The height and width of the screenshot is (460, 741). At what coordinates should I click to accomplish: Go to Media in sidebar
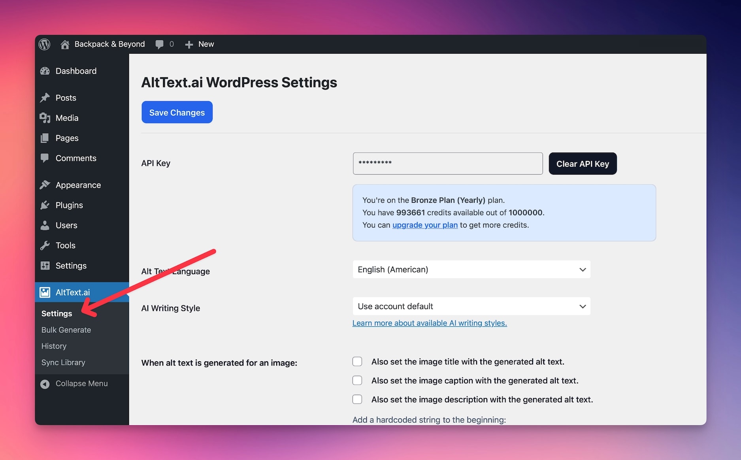click(82, 118)
